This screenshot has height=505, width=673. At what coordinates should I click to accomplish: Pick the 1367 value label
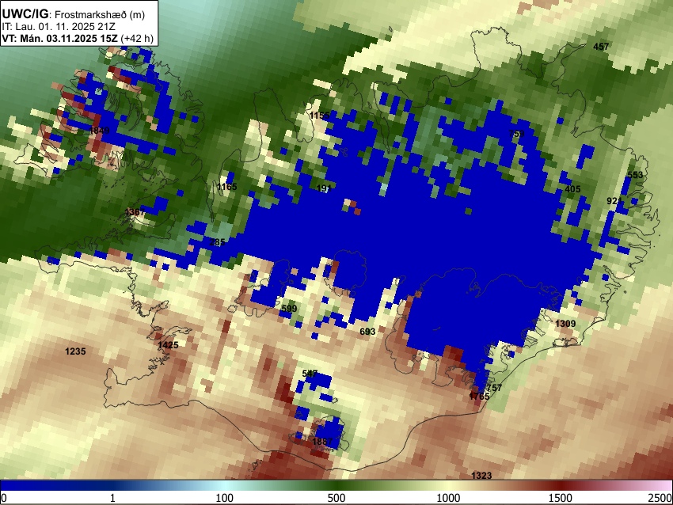(x=135, y=212)
